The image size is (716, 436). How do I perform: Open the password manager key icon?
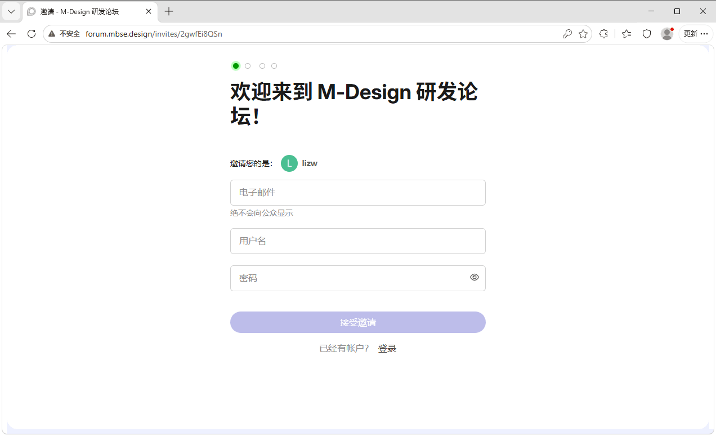[567, 34]
